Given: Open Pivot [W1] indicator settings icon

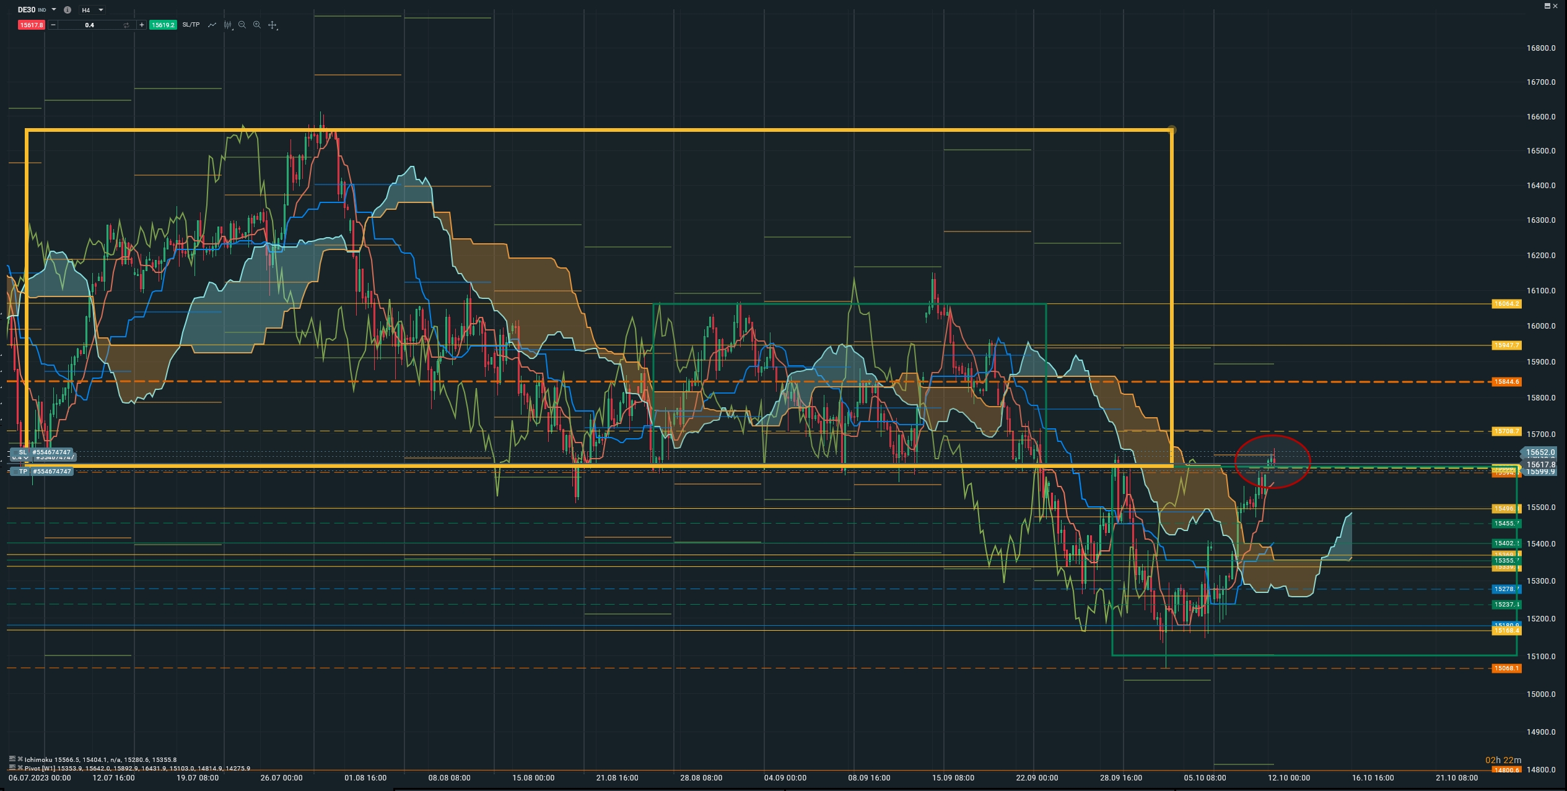Looking at the screenshot, I should (12, 767).
